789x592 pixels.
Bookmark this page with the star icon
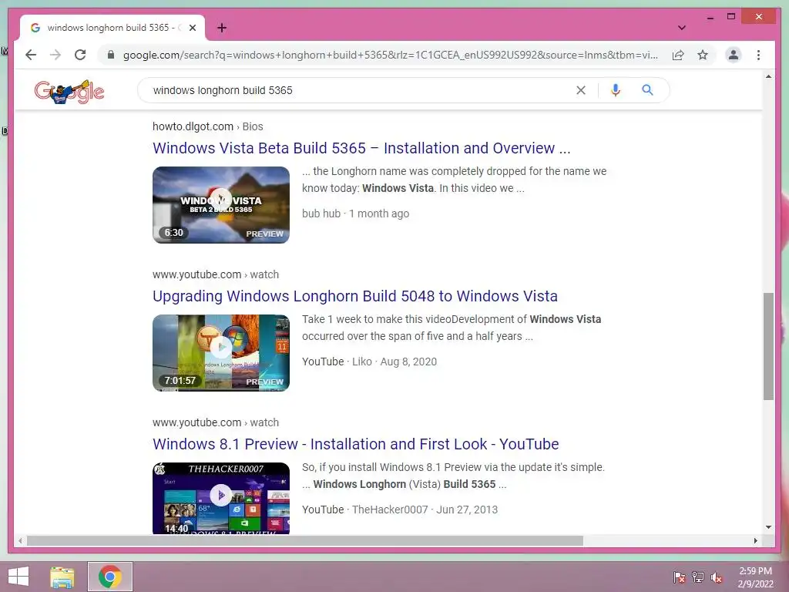pyautogui.click(x=703, y=55)
